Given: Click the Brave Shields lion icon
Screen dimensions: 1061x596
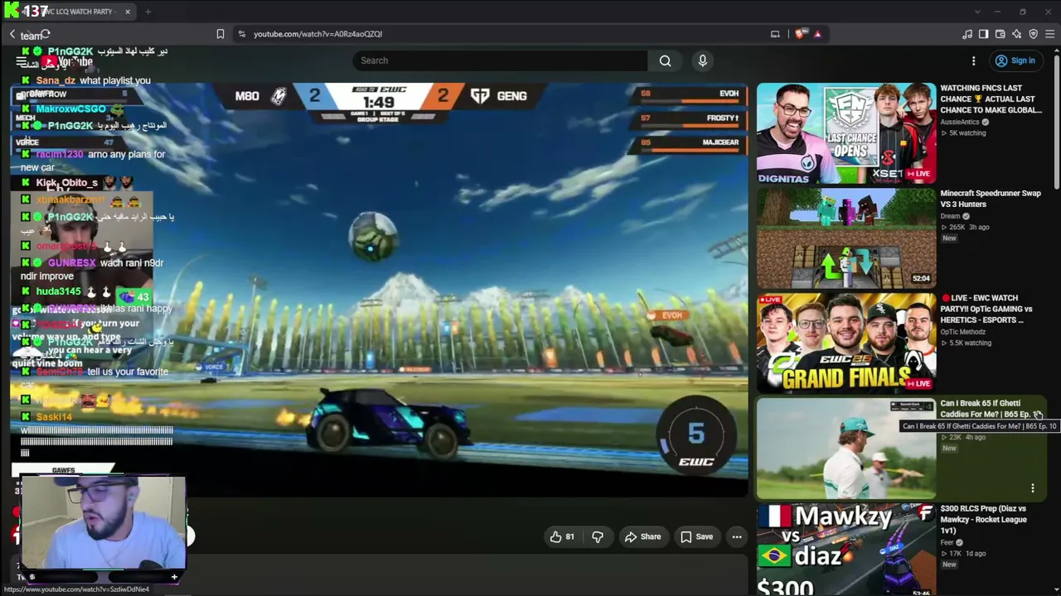Looking at the screenshot, I should point(799,34).
